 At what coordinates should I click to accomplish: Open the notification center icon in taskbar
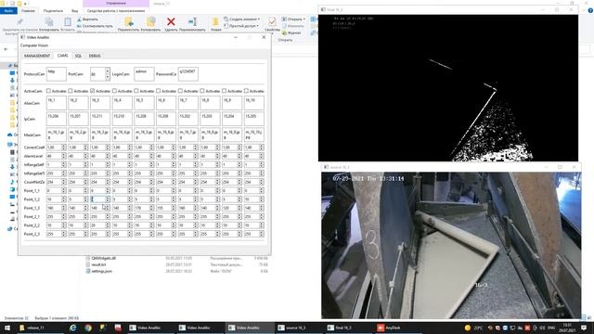point(584,328)
